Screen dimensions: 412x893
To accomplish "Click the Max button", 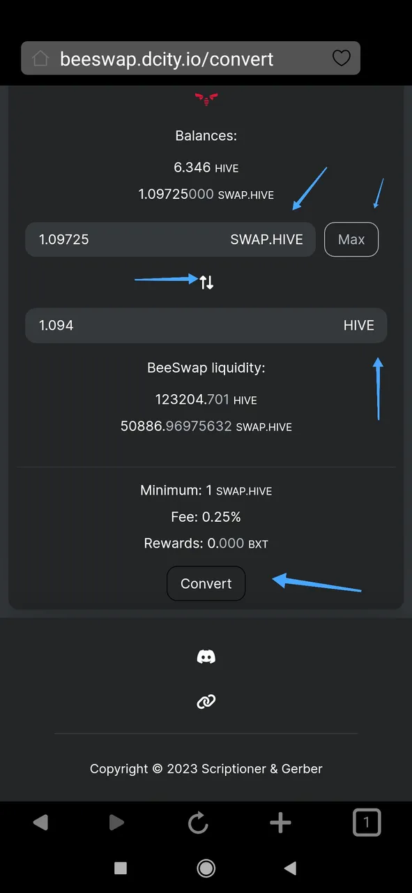I will click(x=351, y=239).
